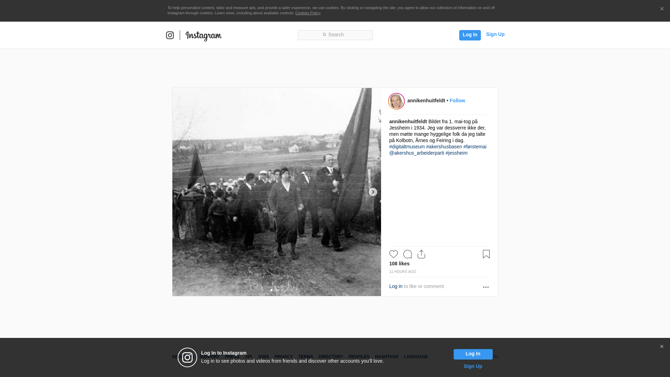670x377 pixels.
Task: Click the Sign Up header link
Action: pyautogui.click(x=495, y=34)
